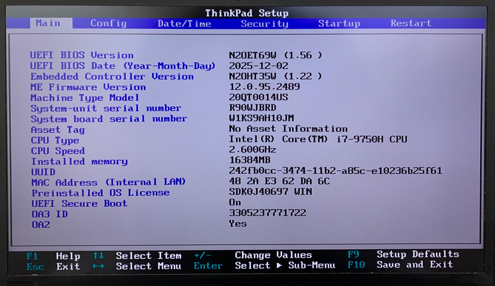
Task: Select OA2 value Yes
Action: [x=238, y=223]
